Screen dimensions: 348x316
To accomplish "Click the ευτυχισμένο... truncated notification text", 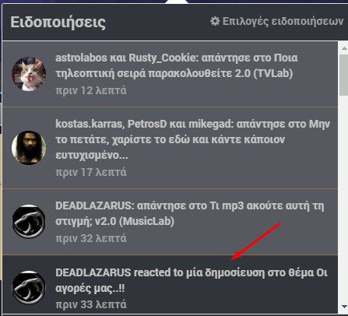I will click(92, 156).
